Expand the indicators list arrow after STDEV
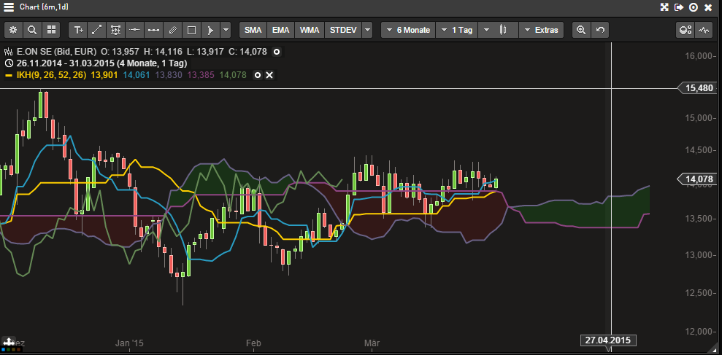The height and width of the screenshot is (355, 722). click(x=367, y=31)
